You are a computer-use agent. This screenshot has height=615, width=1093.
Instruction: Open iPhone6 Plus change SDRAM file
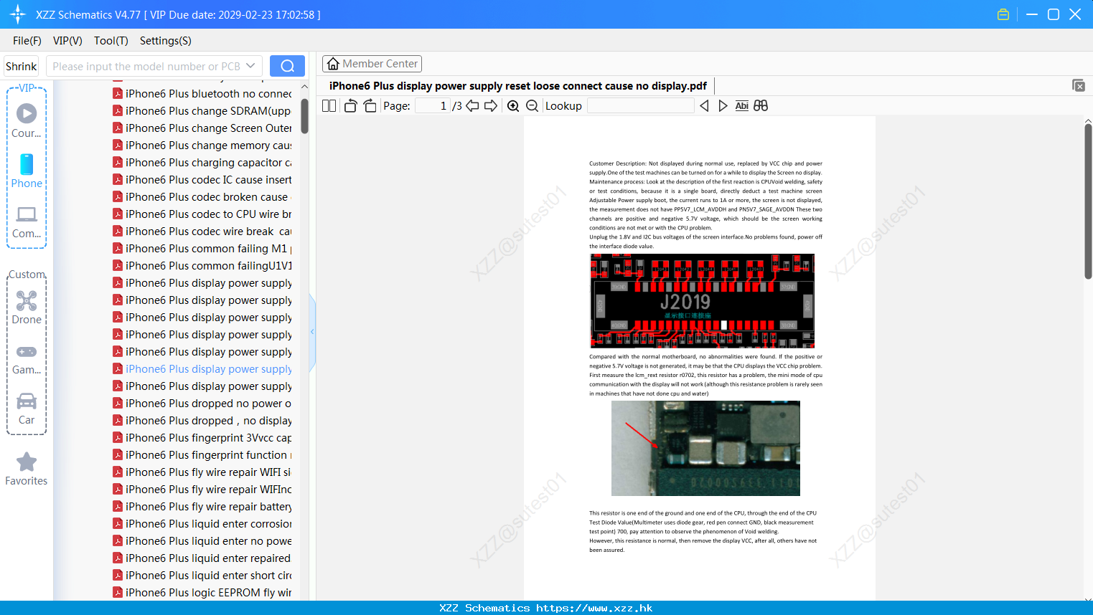(x=202, y=111)
